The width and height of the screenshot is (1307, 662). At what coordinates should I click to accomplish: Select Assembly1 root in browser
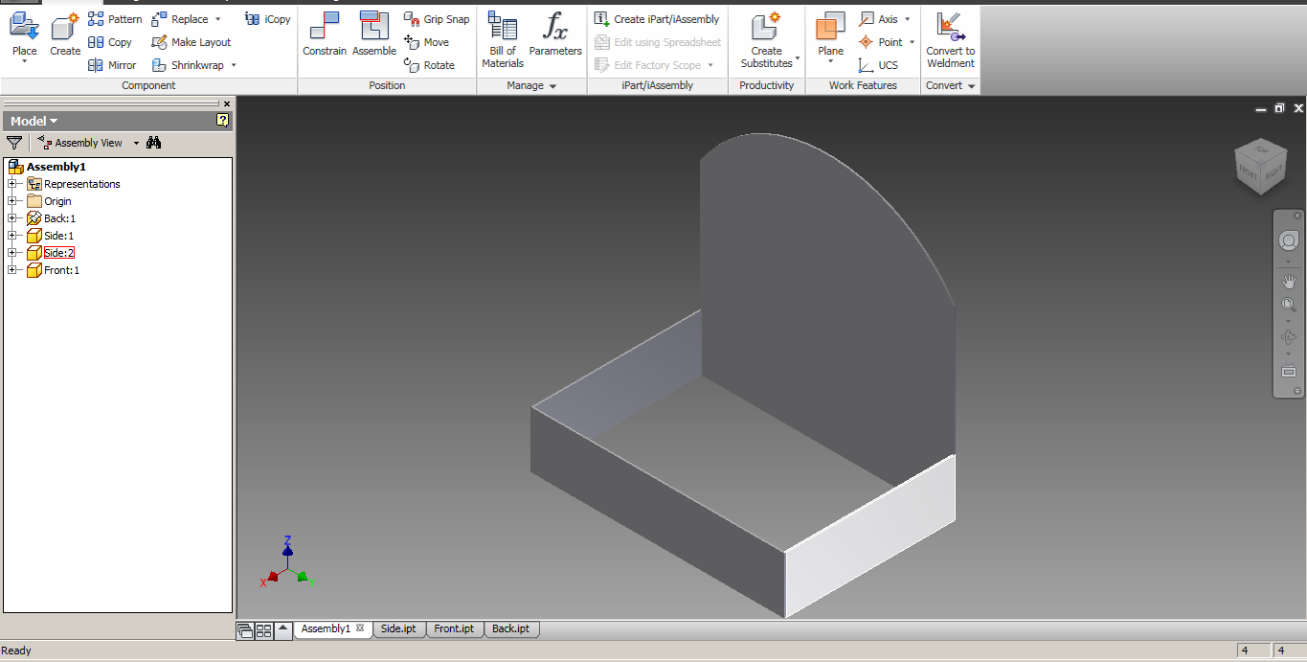(x=56, y=167)
